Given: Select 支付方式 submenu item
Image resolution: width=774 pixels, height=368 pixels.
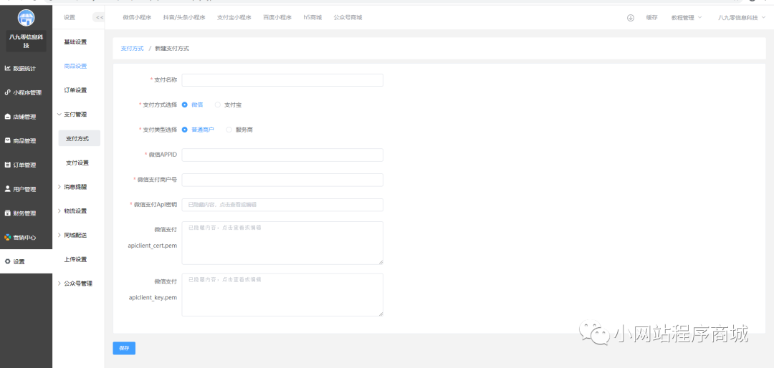Looking at the screenshot, I should [x=79, y=139].
